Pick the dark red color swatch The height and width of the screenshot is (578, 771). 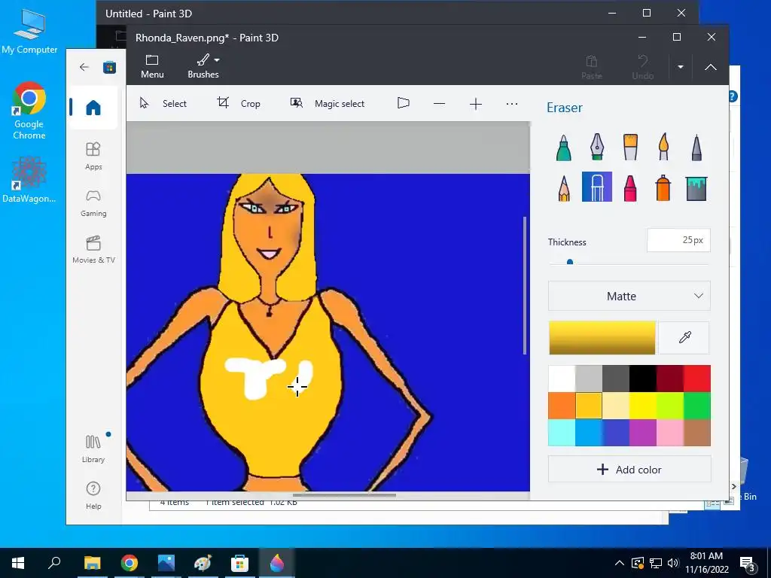(670, 379)
